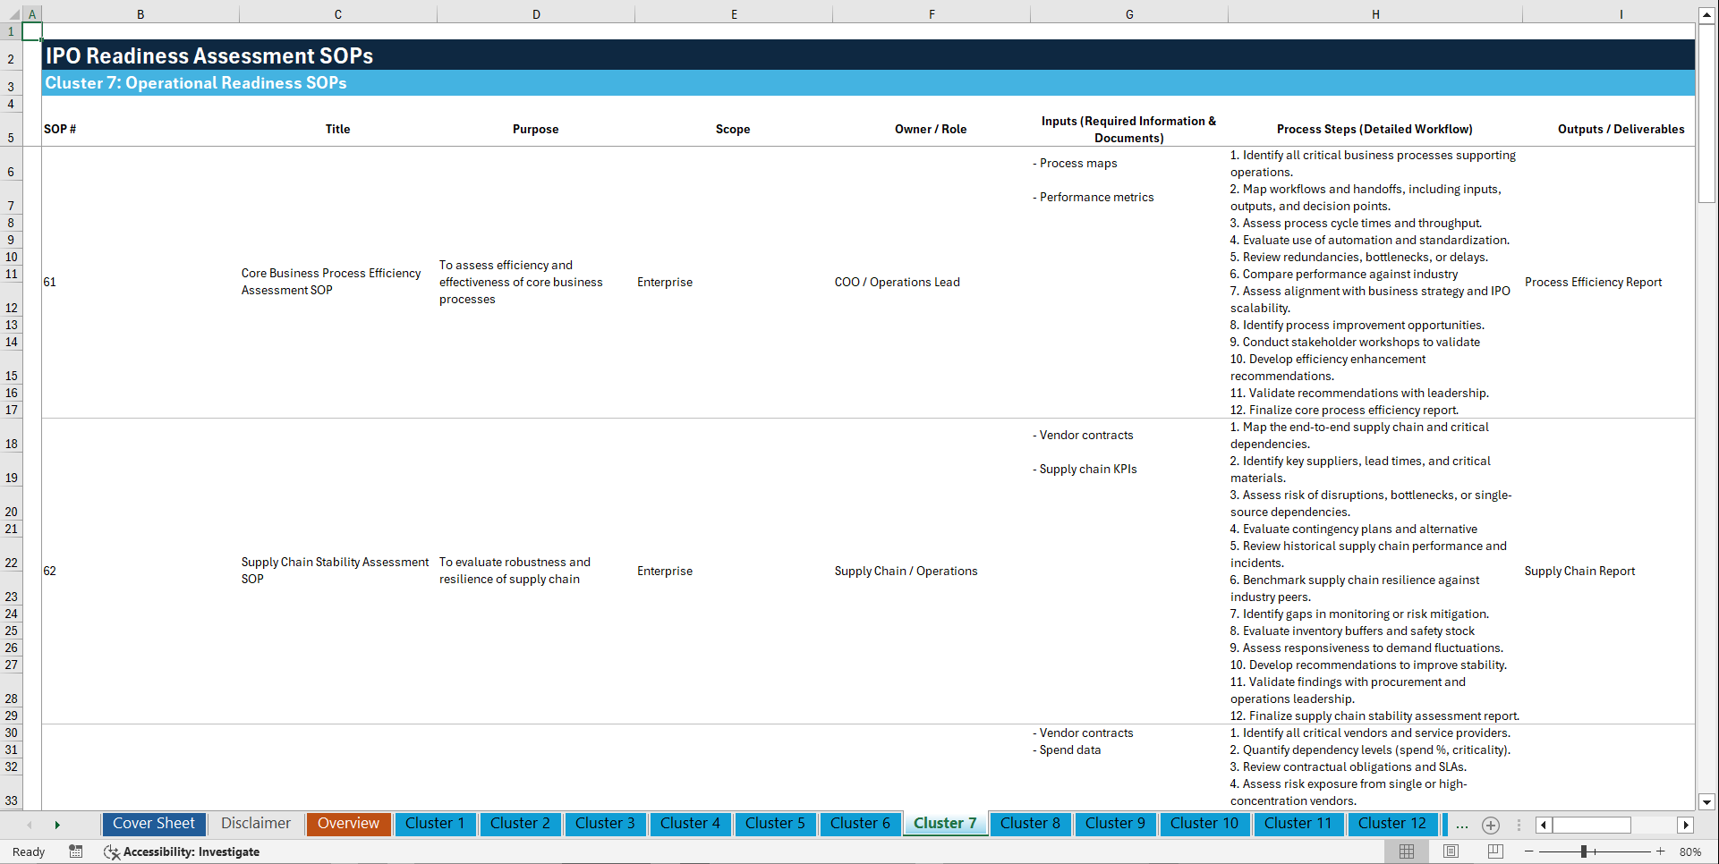
Task: Click the Overview sheet tab
Action: click(x=348, y=824)
